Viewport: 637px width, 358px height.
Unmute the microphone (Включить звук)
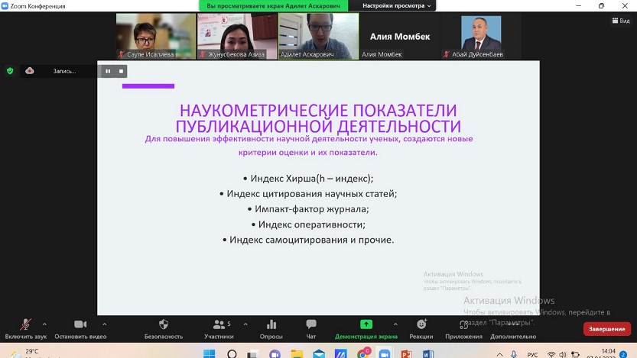[25, 325]
